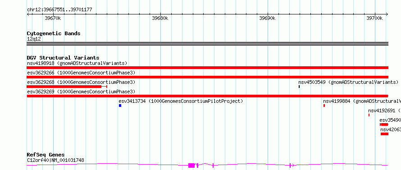Select the esv3629269 variant label

click(x=81, y=92)
